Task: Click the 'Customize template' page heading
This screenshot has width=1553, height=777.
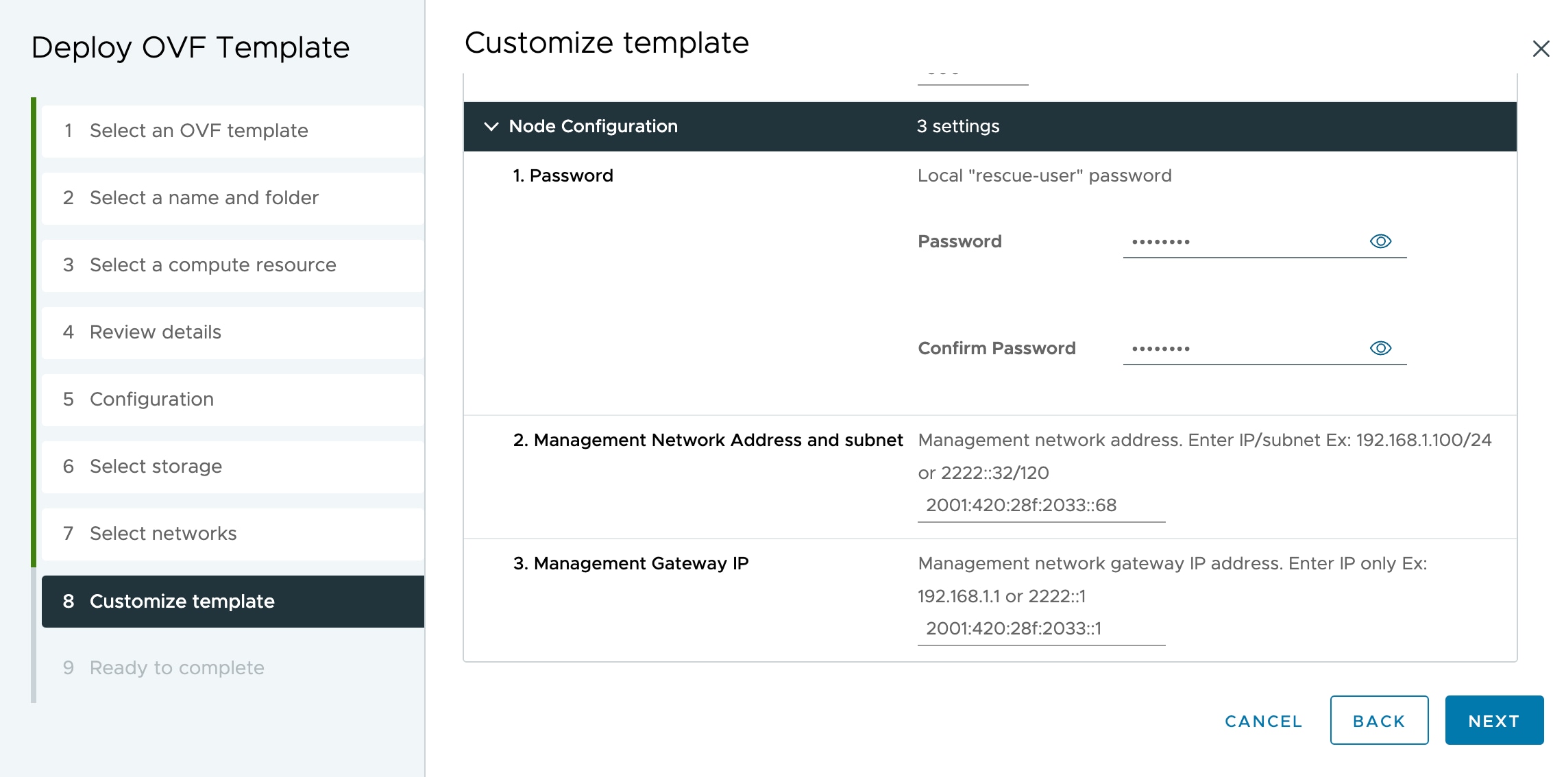Action: [607, 43]
